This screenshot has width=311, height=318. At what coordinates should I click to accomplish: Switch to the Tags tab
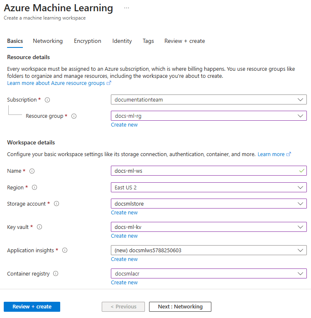[148, 41]
